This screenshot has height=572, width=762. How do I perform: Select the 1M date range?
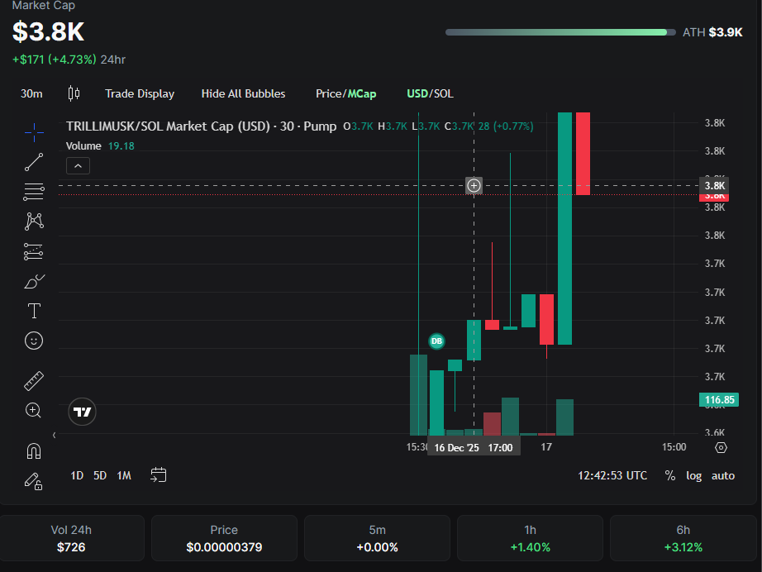(x=124, y=475)
